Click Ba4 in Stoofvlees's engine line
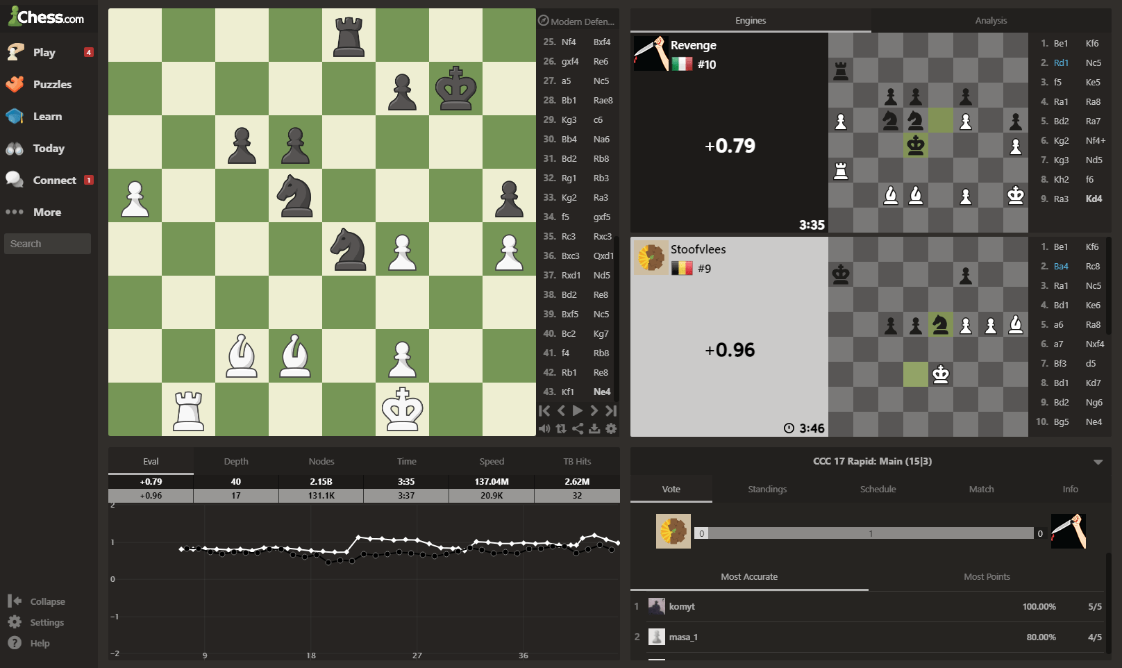Image resolution: width=1122 pixels, height=668 pixels. click(1061, 266)
